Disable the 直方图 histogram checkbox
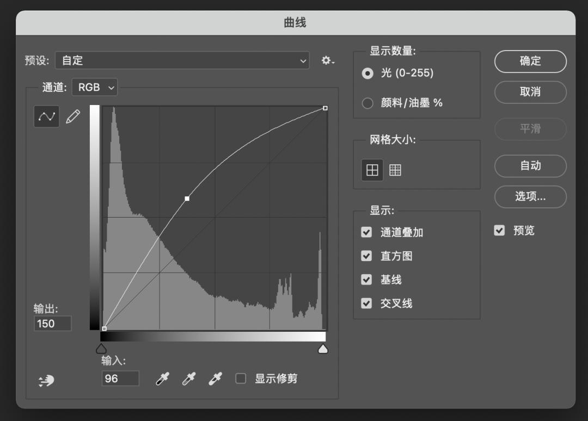 (366, 256)
